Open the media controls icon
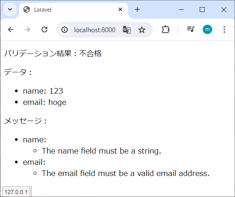Viewport: 235px width, 197px height. (x=191, y=30)
